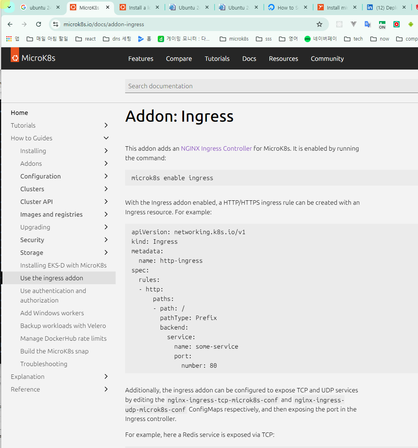418x448 pixels.
Task: Open the Compare menu item
Action: pos(179,58)
